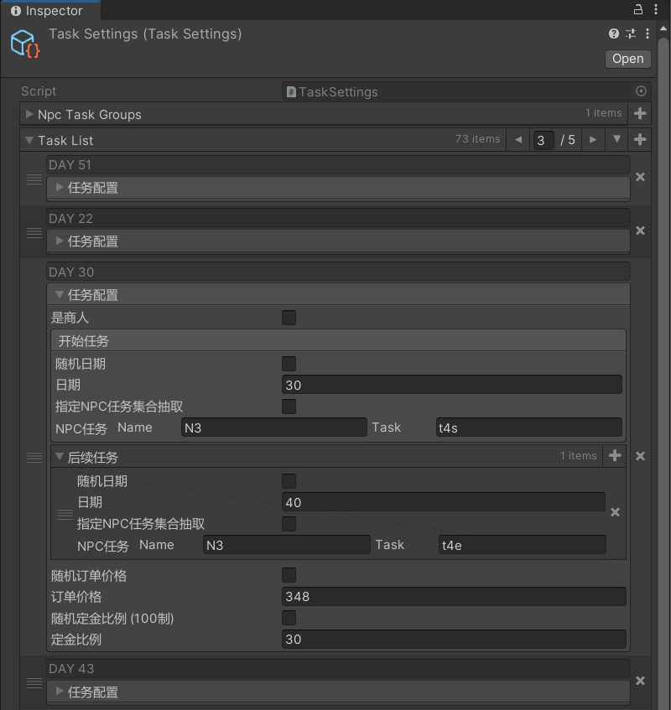
Task: Go to the previous Task List page
Action: pos(518,139)
